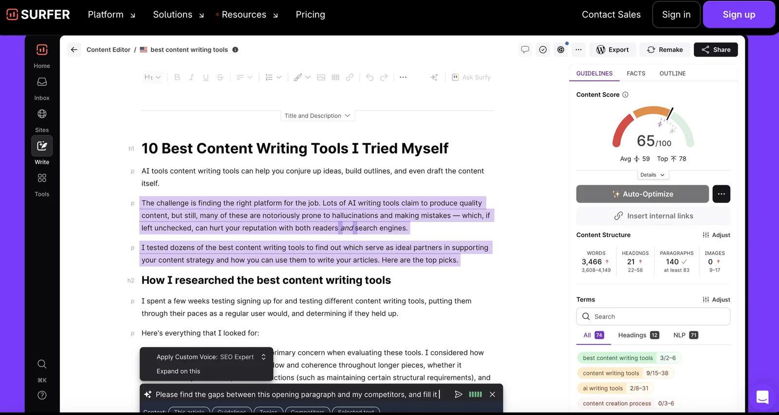The height and width of the screenshot is (415, 779).
Task: Send the Surfy prompt with the arrow
Action: (x=458, y=395)
